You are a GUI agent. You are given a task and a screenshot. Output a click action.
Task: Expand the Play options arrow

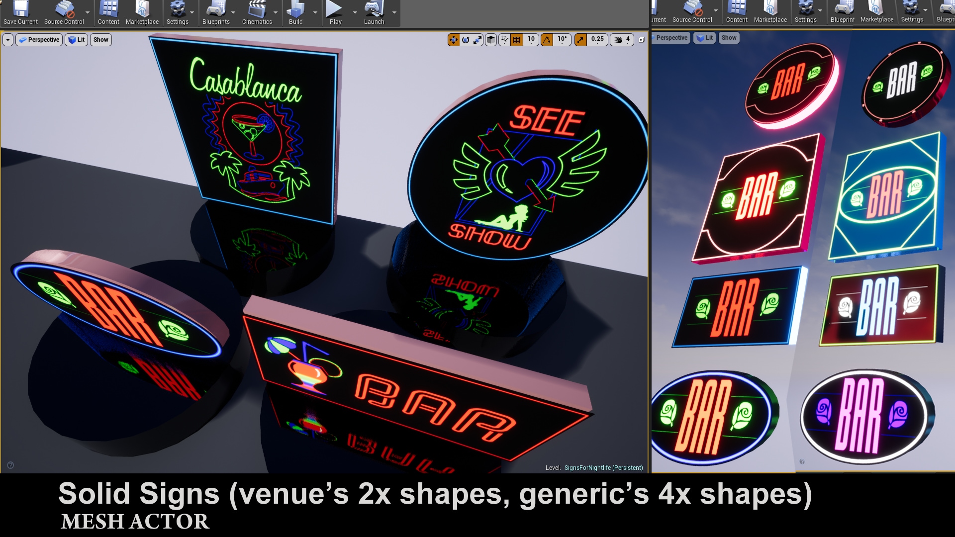355,12
